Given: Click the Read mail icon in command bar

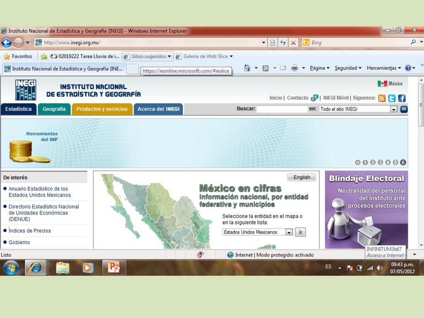Looking at the screenshot, I should pos(283,68).
